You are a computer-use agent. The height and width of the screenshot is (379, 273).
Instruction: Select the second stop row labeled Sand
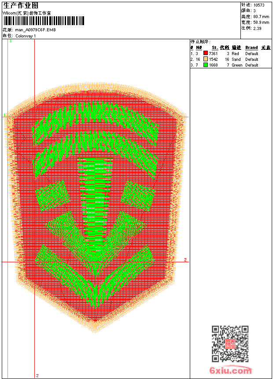coord(231,59)
